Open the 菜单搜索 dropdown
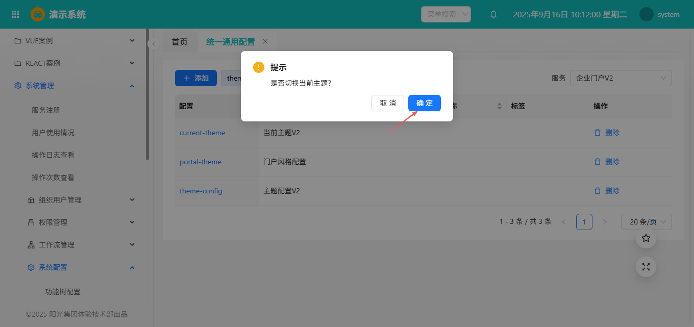The height and width of the screenshot is (327, 694). click(x=445, y=14)
